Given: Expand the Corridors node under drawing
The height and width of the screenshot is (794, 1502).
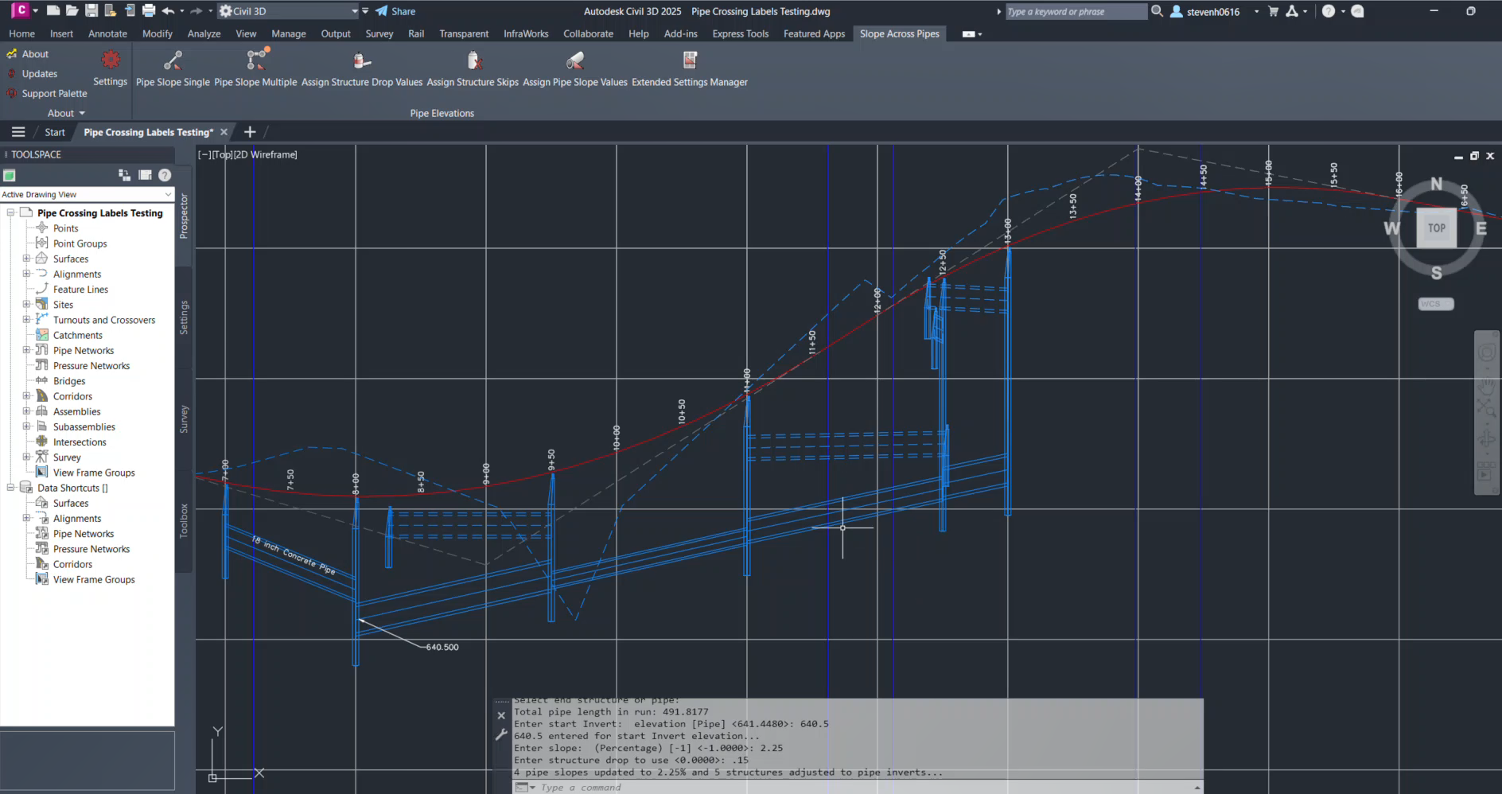Looking at the screenshot, I should pyautogui.click(x=26, y=395).
